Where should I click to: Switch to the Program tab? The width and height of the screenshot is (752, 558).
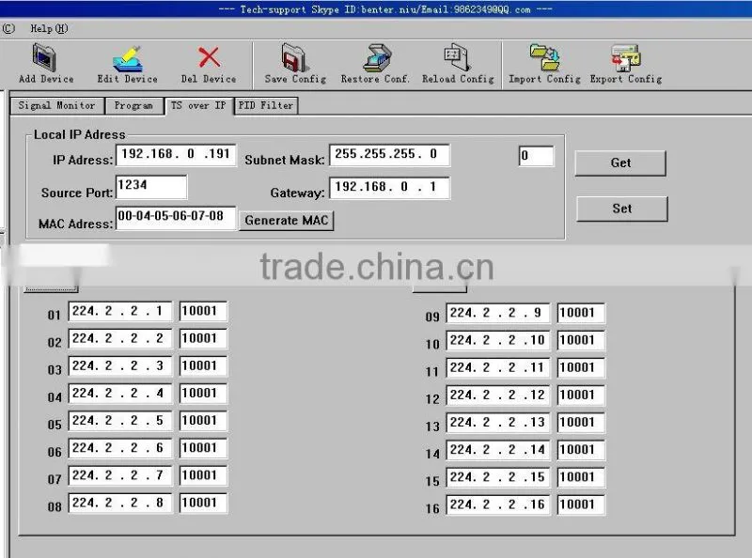click(x=133, y=105)
